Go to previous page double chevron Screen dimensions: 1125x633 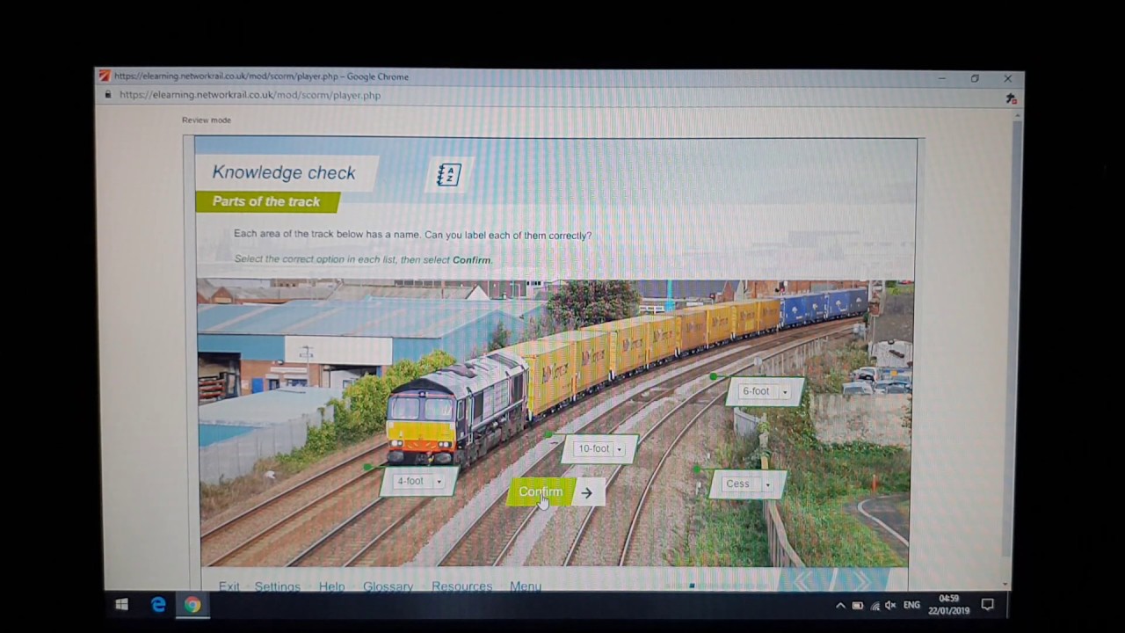point(803,580)
